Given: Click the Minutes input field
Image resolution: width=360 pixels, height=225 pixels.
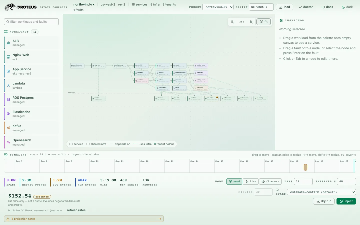Looking at the screenshot, I should 263,192.
